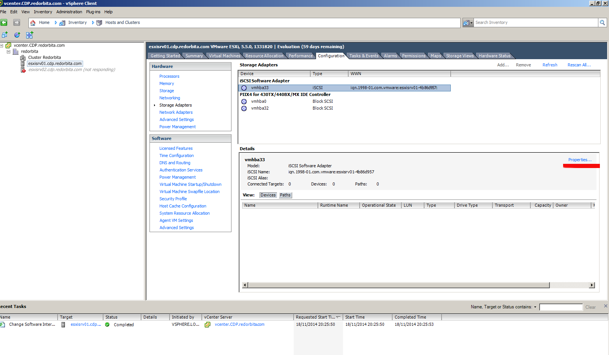609x355 pixels.
Task: Click the devices list horizontal scrollbar
Action: [398, 285]
